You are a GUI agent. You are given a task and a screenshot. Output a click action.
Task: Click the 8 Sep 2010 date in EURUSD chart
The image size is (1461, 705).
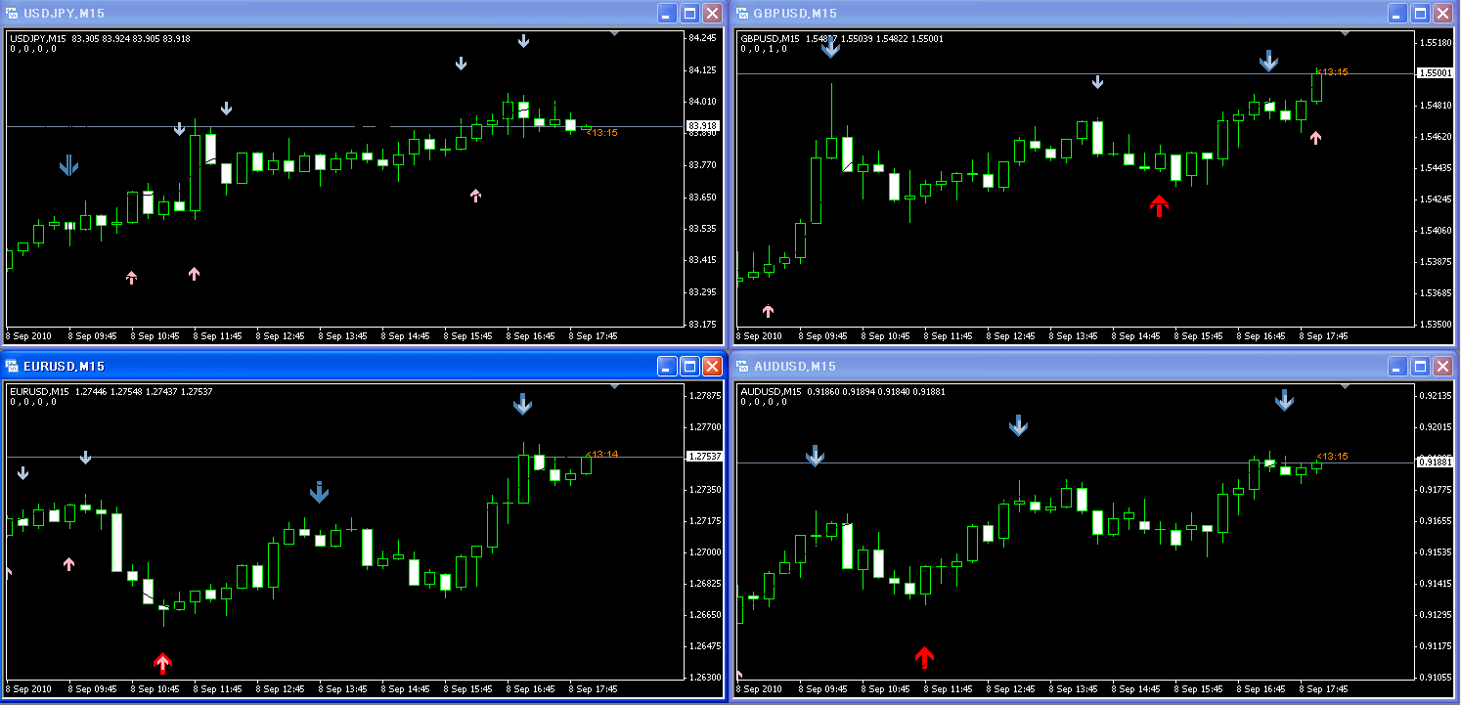pyautogui.click(x=30, y=689)
